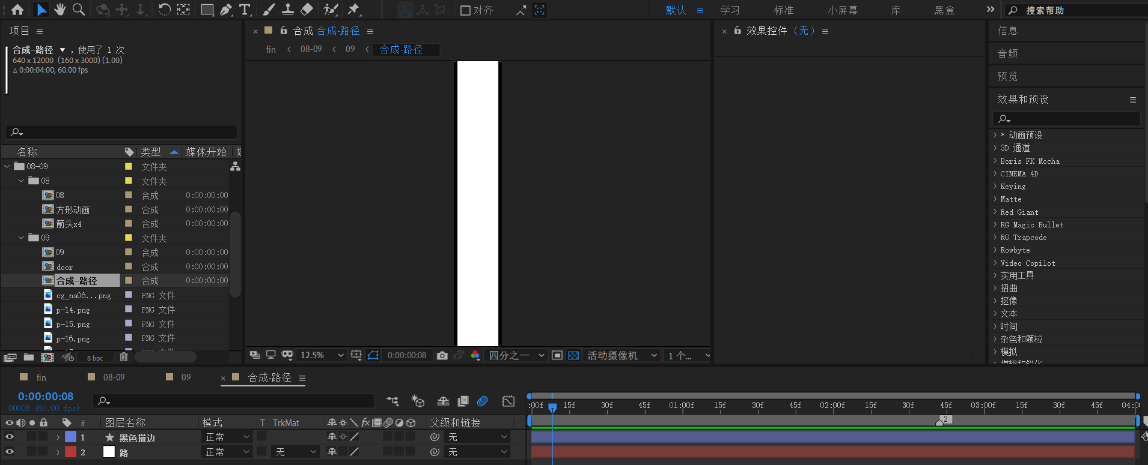Toggle Motion Blur enable switch
The image size is (1148, 465).
point(482,401)
